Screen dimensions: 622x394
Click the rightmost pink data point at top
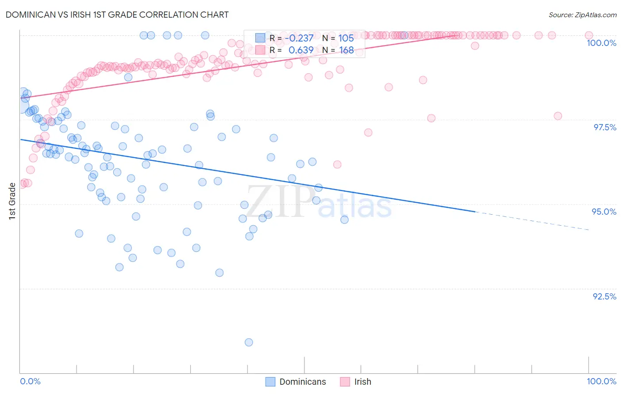point(589,35)
